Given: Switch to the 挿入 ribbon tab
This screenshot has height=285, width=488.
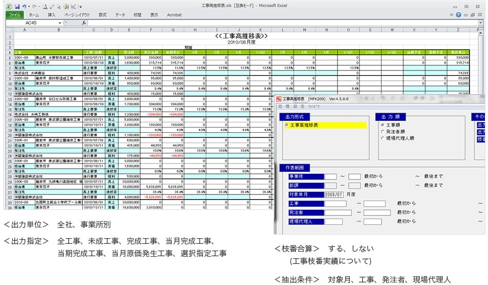Looking at the screenshot, I should click(51, 14).
